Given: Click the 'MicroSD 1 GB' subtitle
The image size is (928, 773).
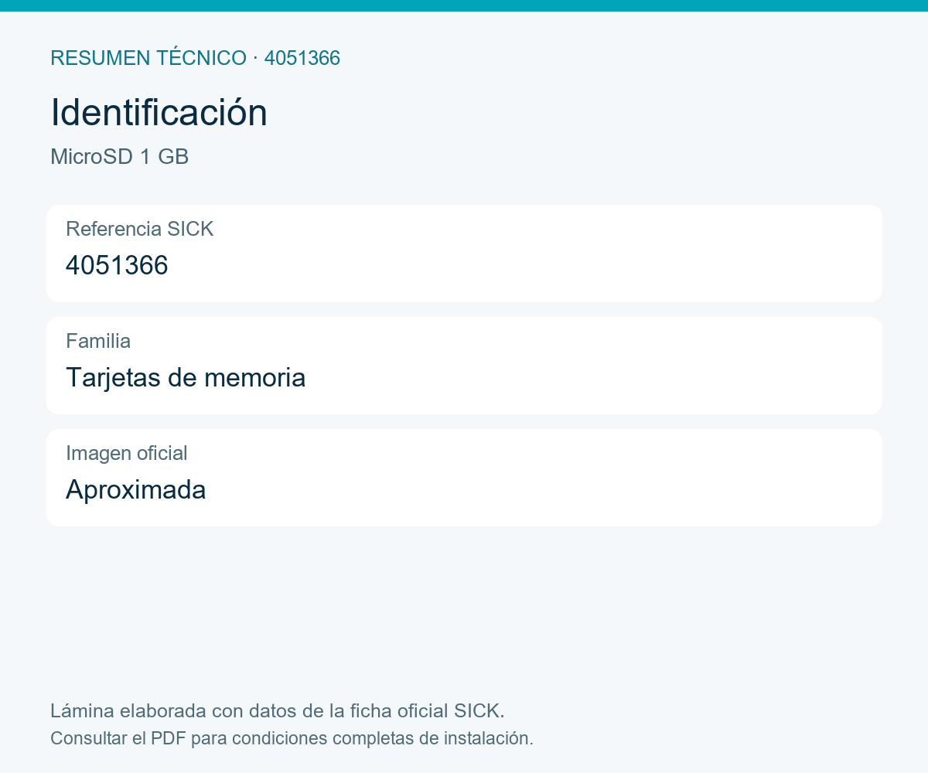Looking at the screenshot, I should coord(119,157).
